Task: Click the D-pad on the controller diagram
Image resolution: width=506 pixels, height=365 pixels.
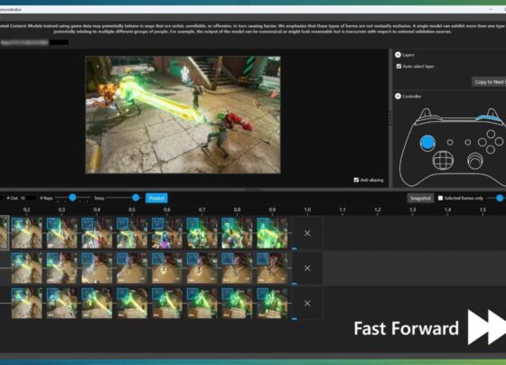Action: [443, 161]
